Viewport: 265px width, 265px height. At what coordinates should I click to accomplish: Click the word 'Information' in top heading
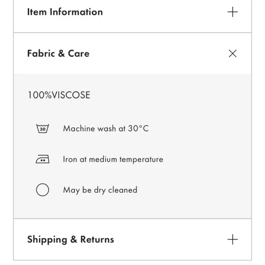coord(76,12)
